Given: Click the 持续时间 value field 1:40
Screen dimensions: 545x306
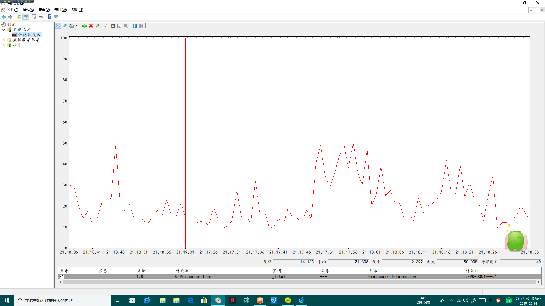Looking at the screenshot, I should (x=521, y=262).
